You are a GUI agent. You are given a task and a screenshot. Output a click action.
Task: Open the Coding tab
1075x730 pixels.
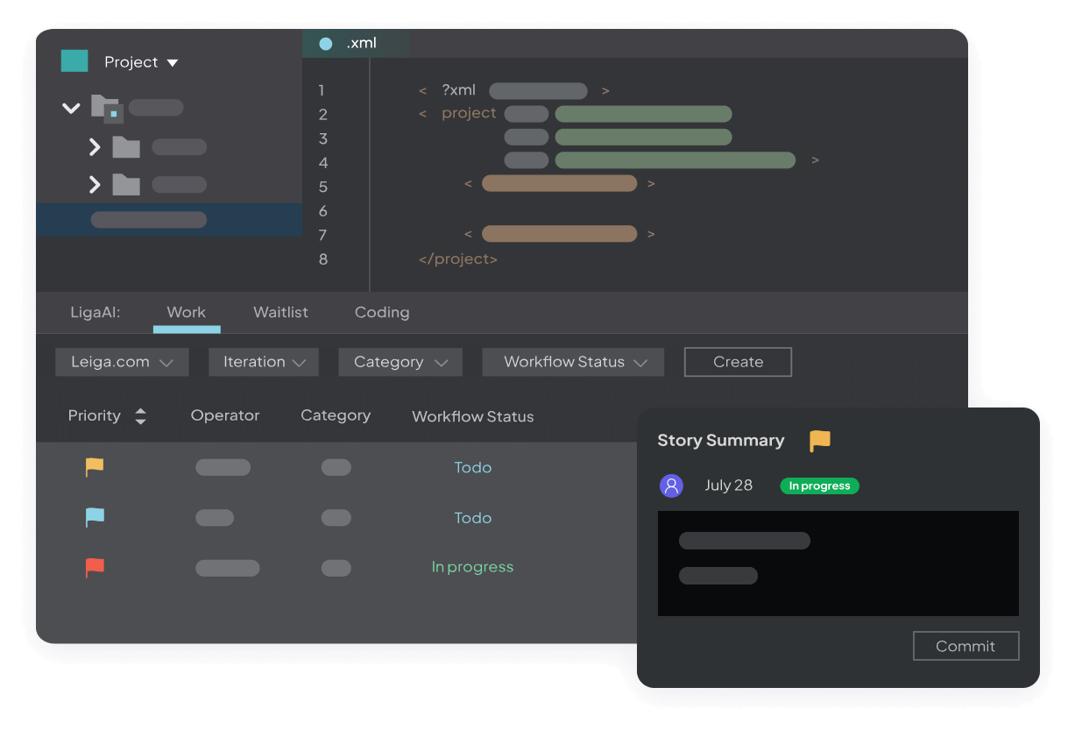pyautogui.click(x=382, y=312)
